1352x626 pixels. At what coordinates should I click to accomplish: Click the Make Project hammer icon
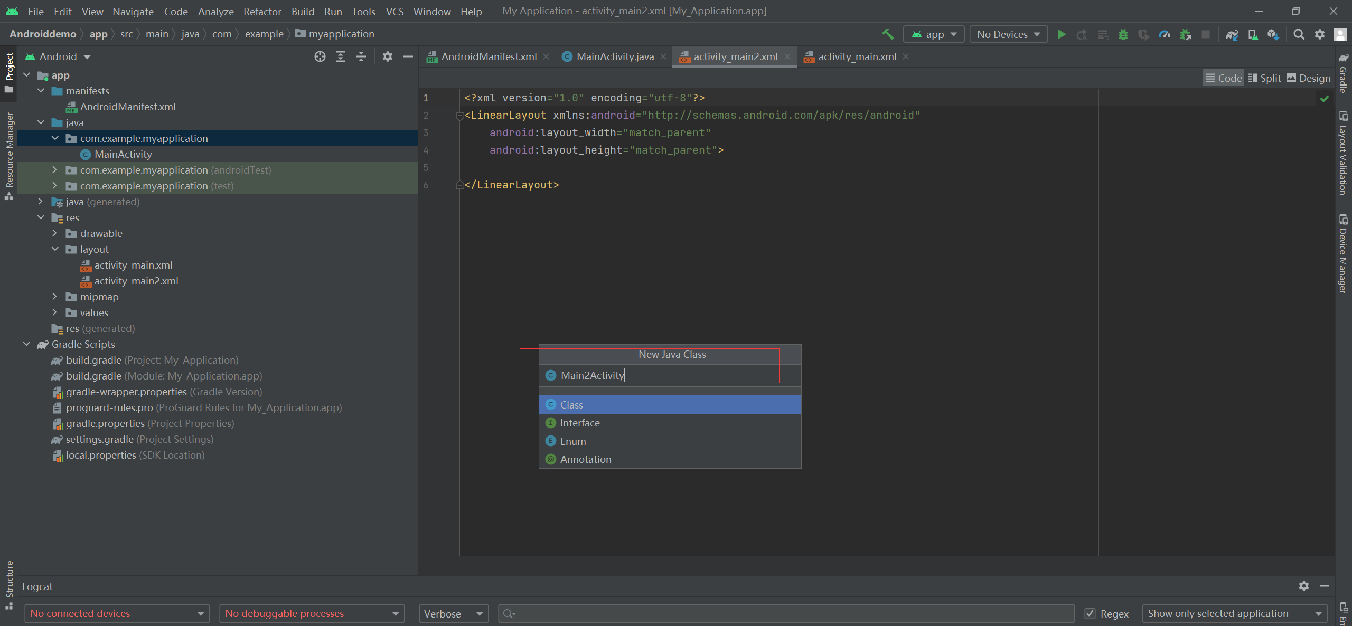(x=888, y=34)
